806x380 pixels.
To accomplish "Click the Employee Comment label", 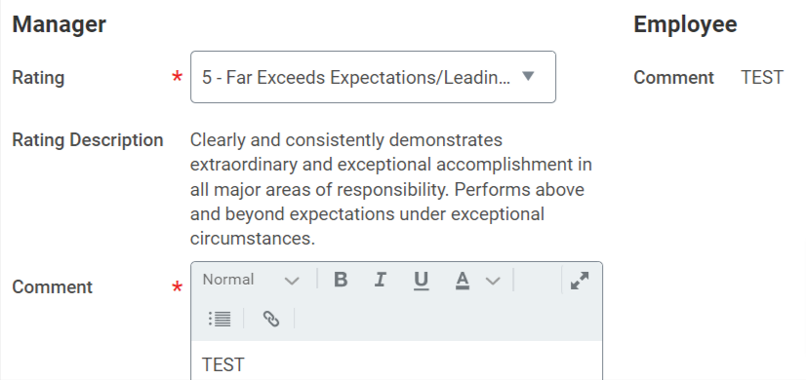I will 673,78.
